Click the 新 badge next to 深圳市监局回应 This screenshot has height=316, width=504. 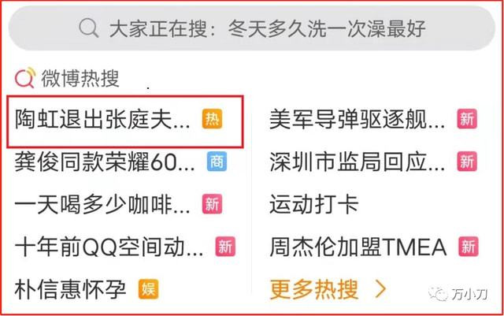click(467, 162)
